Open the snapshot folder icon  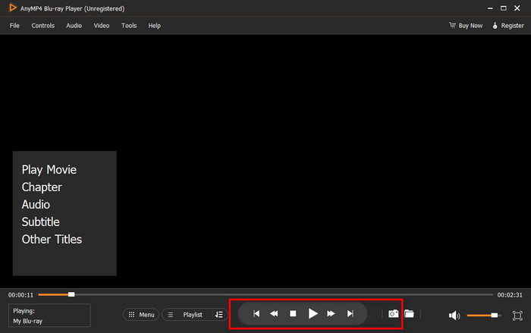point(409,314)
